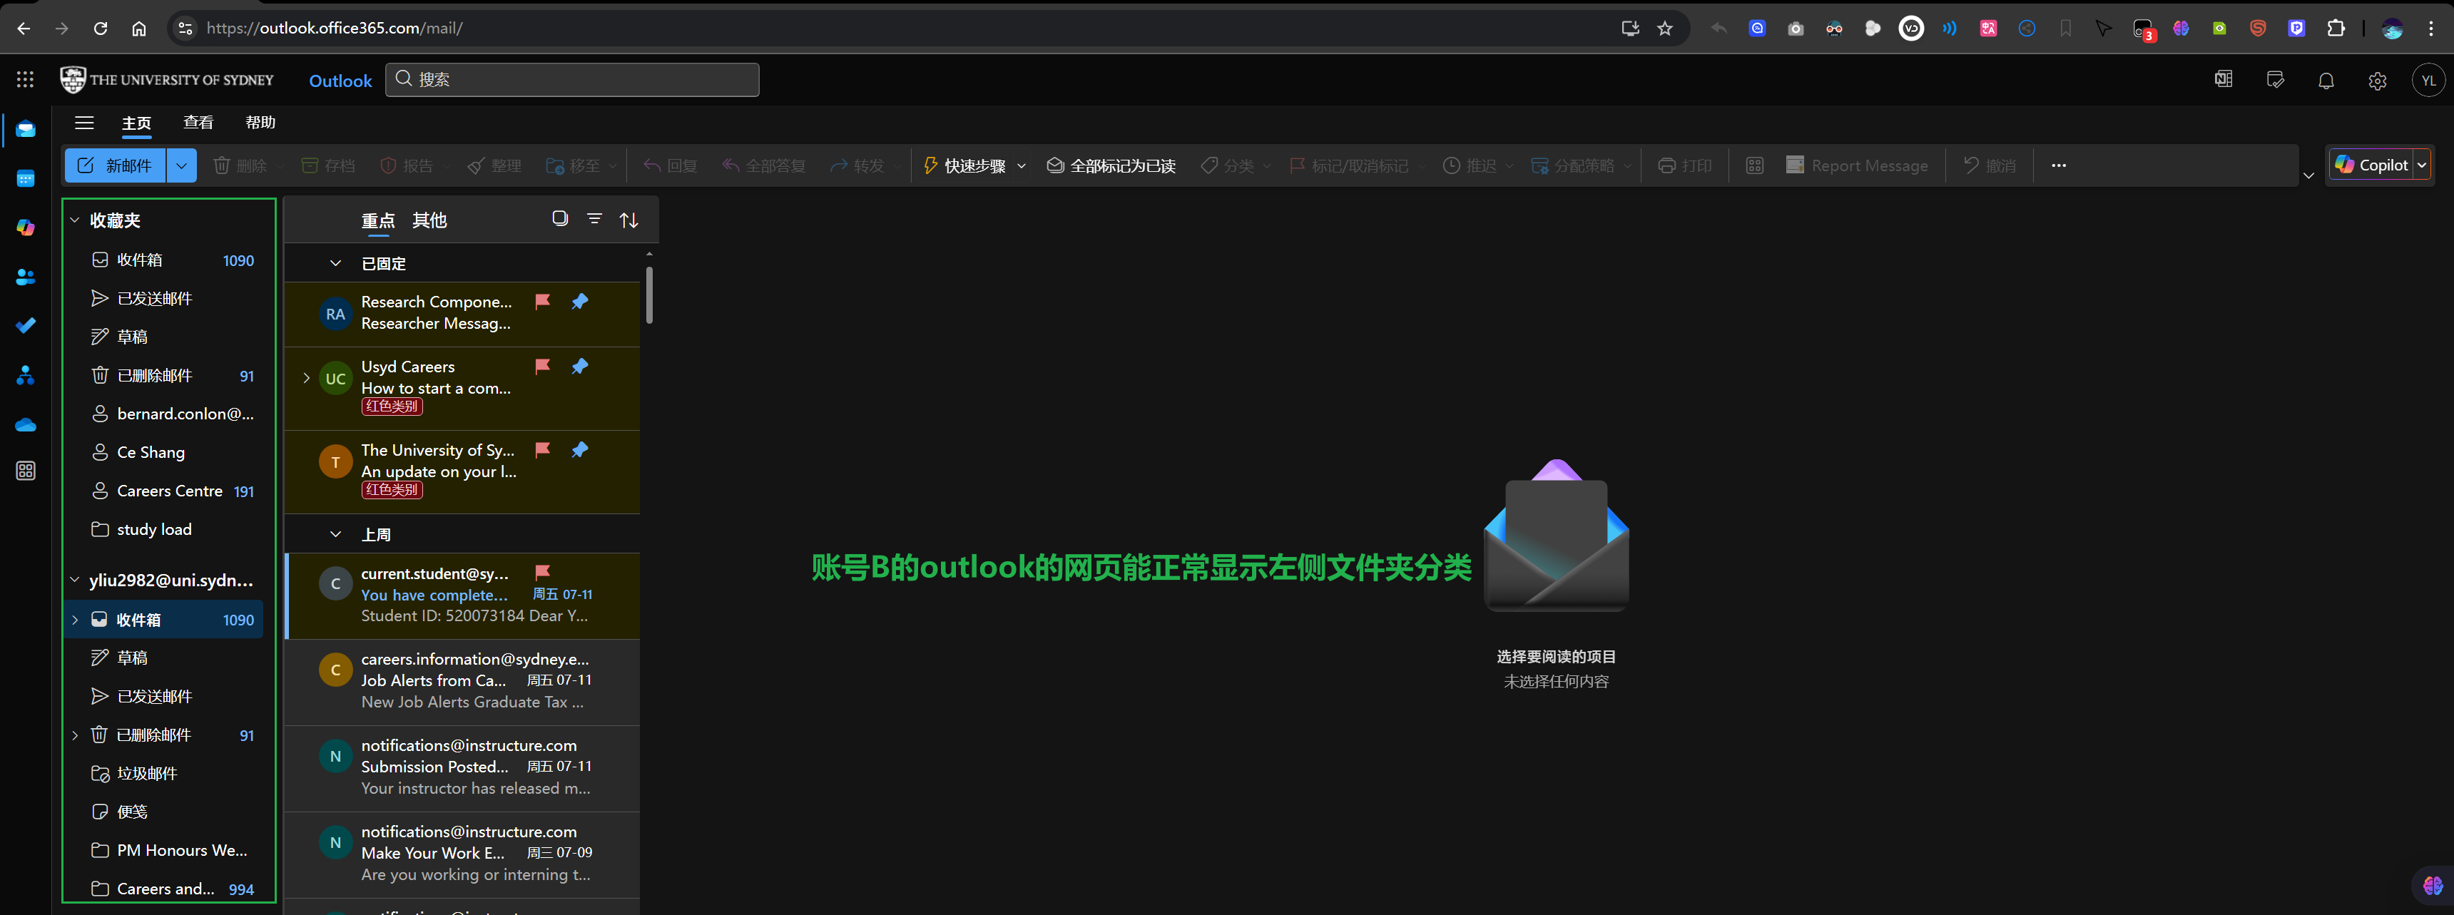Click 全部标记为已读 mark all read
The width and height of the screenshot is (2454, 915).
[1111, 165]
